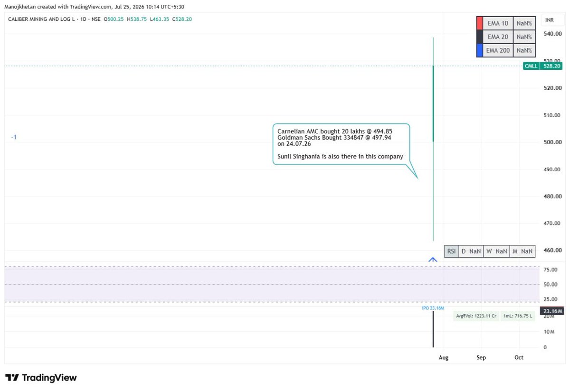This screenshot has width=570, height=391.
Task: Click the 540.00 price axis label
Action: pos(553,34)
